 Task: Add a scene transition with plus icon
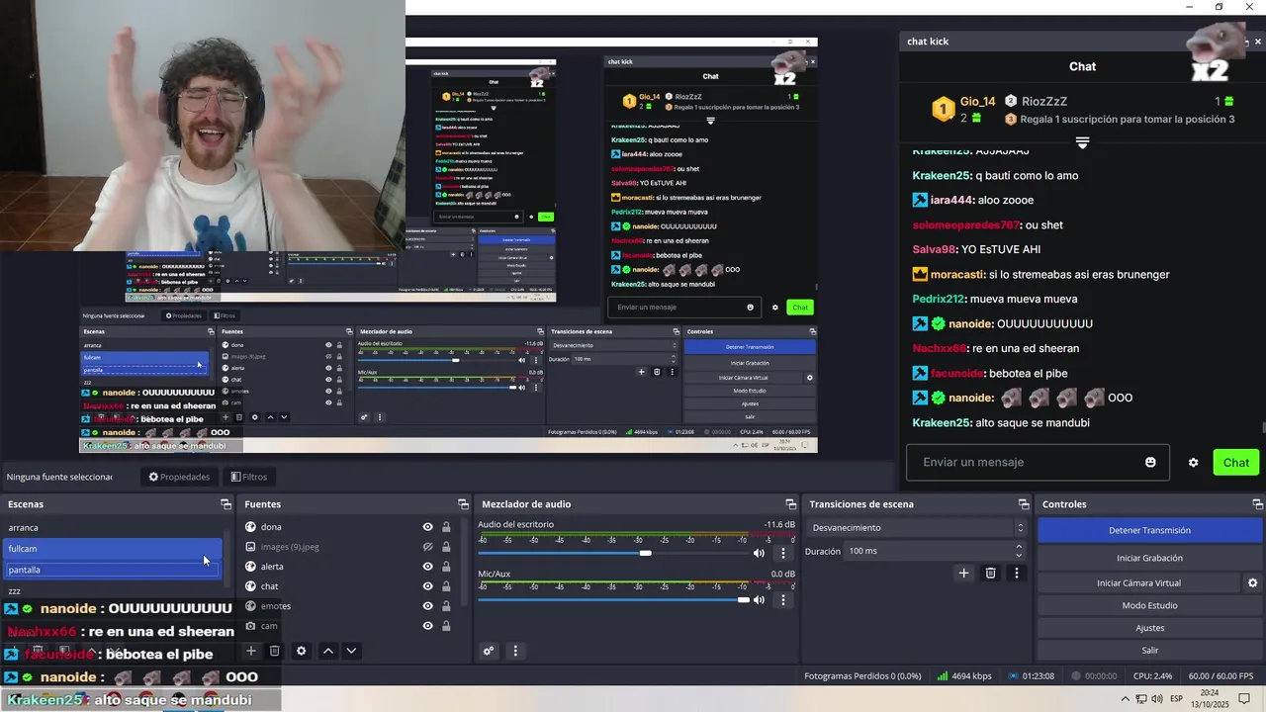[964, 573]
